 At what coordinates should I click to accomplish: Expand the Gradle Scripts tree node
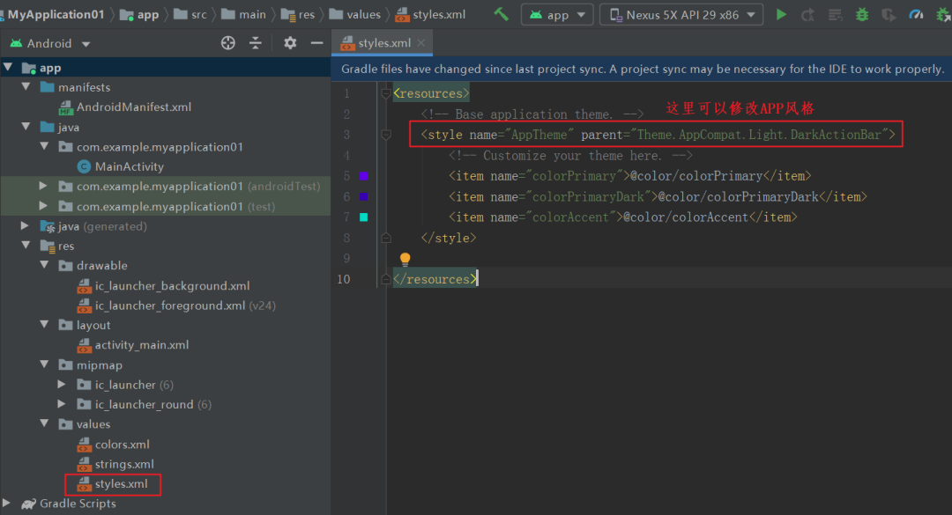coord(7,504)
